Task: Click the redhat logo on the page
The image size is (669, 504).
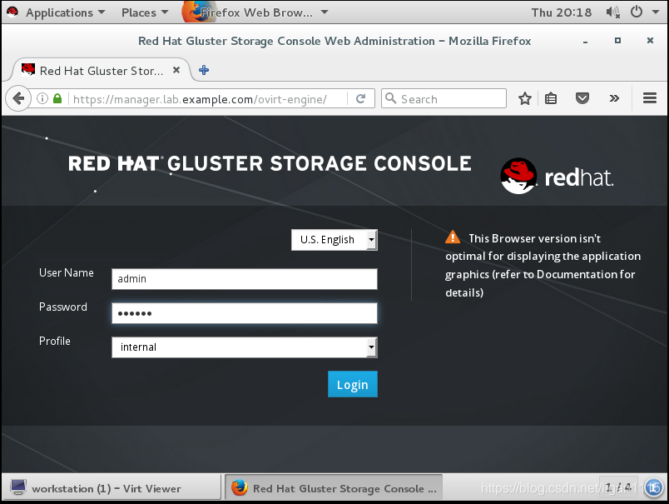Action: [557, 176]
